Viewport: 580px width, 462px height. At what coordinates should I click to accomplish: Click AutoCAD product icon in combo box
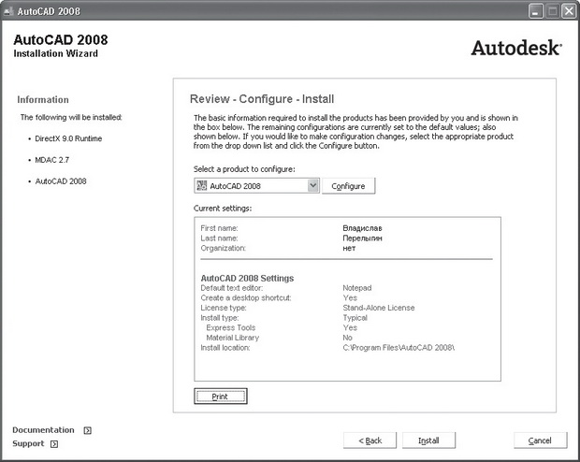click(x=201, y=186)
